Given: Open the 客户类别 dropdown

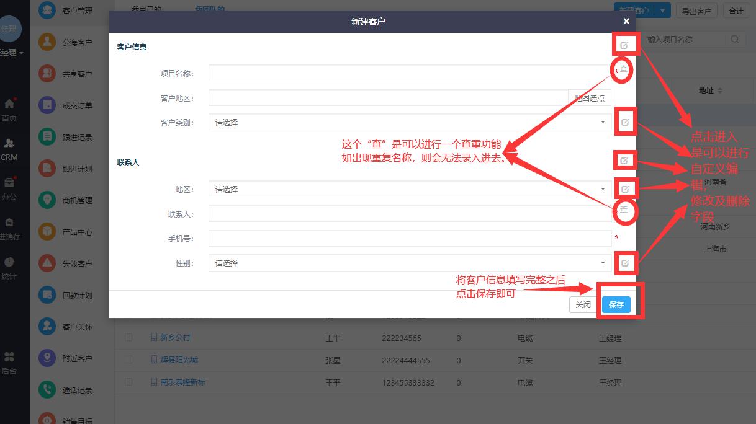Looking at the screenshot, I should point(410,122).
